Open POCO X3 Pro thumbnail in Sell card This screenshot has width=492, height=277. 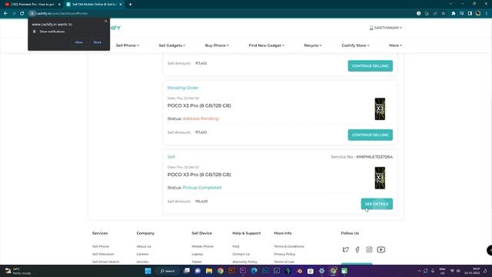pos(380,178)
